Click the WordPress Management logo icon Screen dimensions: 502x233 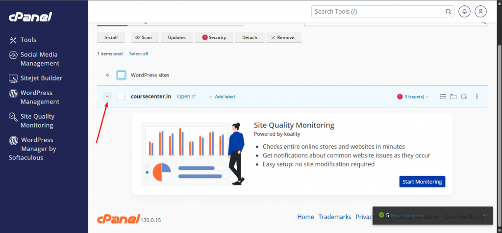tap(13, 93)
